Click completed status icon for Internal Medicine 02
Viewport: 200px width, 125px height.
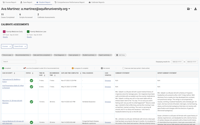tap(31, 122)
